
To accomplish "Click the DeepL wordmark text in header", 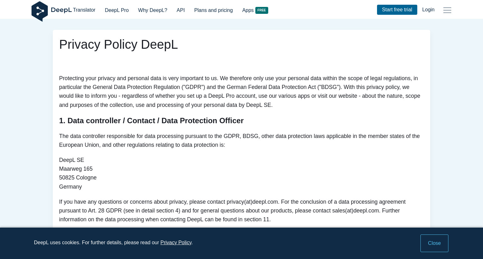I will 61,10.
